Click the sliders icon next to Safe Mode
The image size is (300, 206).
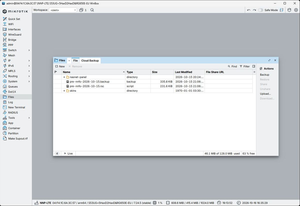pyautogui.click(x=282, y=10)
